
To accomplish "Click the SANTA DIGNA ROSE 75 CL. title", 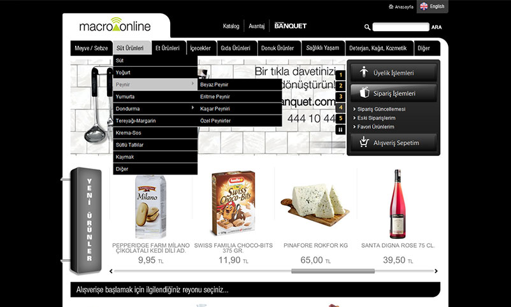I will pos(398,245).
